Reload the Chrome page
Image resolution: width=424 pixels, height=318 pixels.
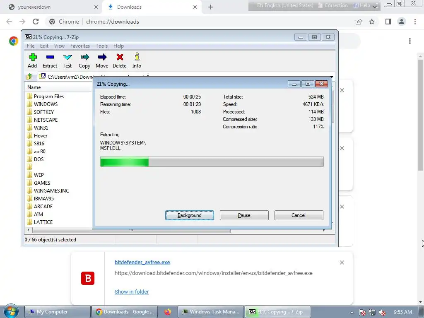[x=36, y=22]
